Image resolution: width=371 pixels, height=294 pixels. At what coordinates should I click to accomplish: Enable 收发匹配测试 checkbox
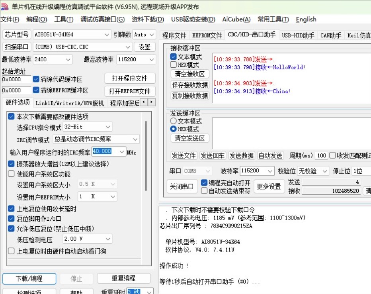(332, 155)
